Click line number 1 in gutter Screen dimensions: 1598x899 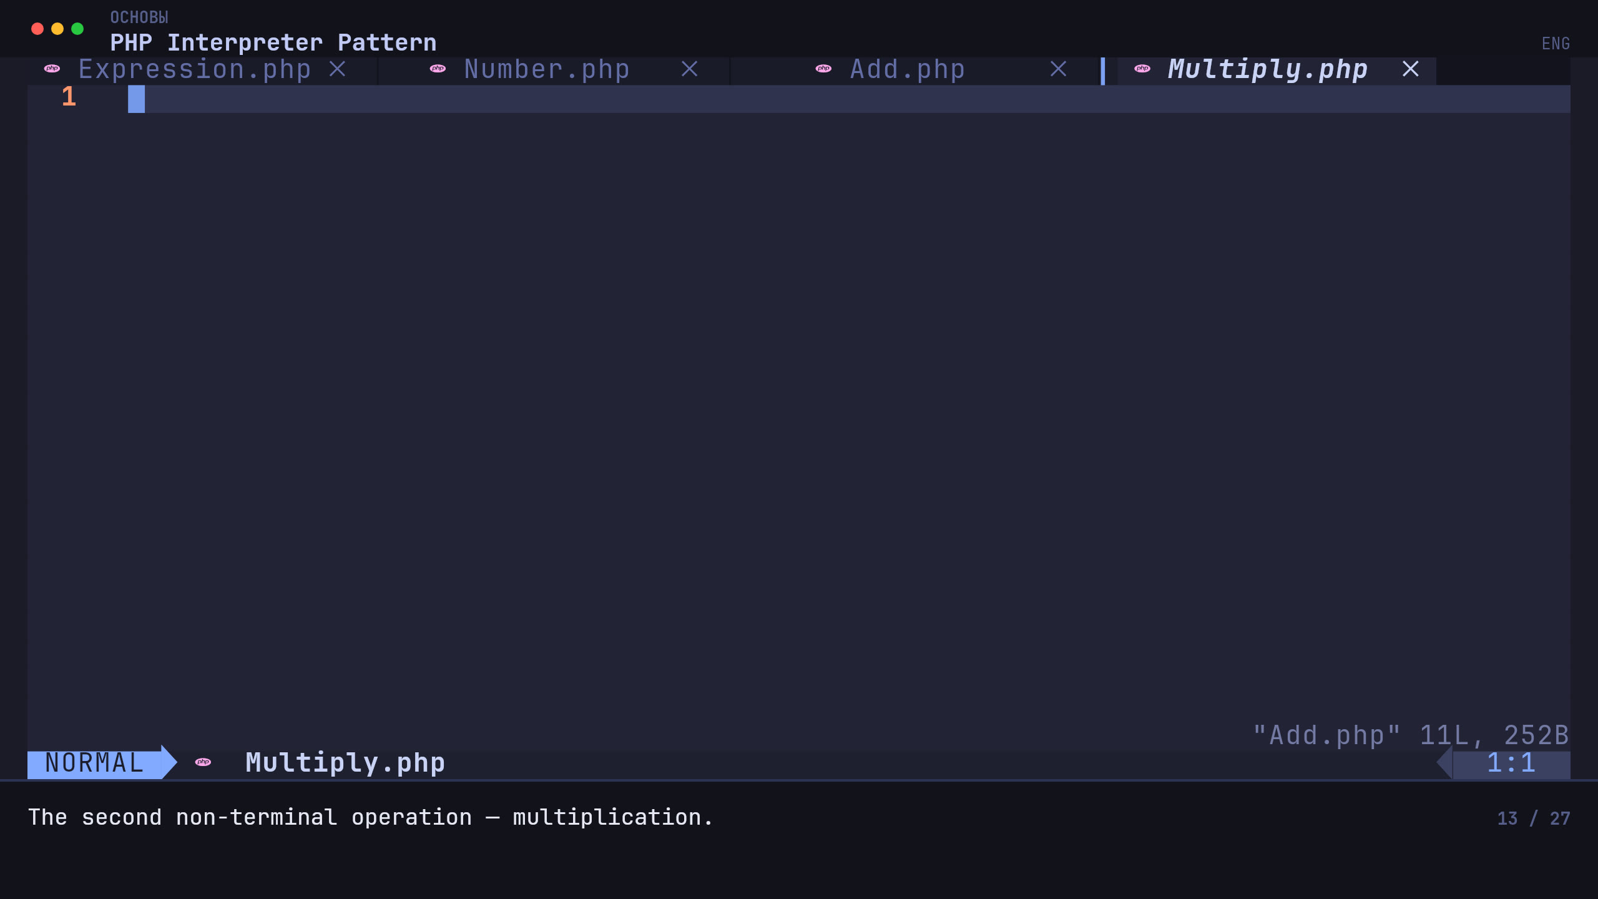[69, 97]
